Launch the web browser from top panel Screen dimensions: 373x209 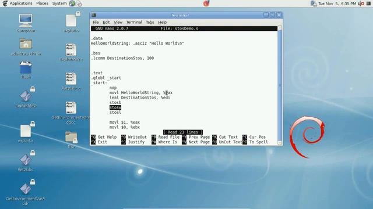coord(72,3)
